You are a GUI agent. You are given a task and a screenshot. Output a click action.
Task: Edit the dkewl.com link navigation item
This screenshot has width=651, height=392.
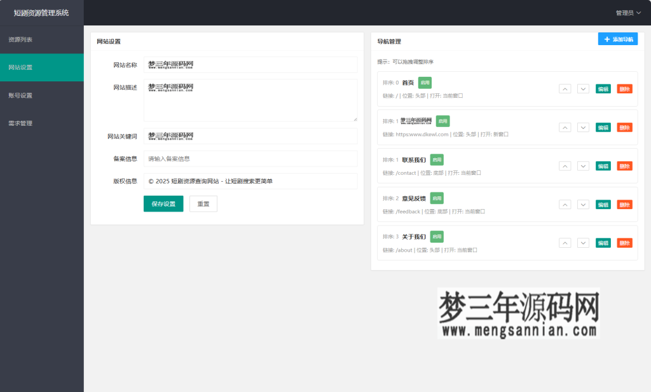[603, 127]
